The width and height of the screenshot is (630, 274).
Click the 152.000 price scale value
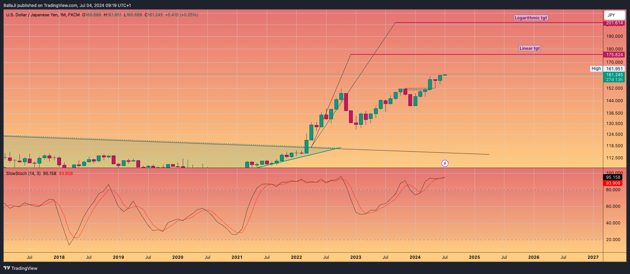[x=614, y=88]
